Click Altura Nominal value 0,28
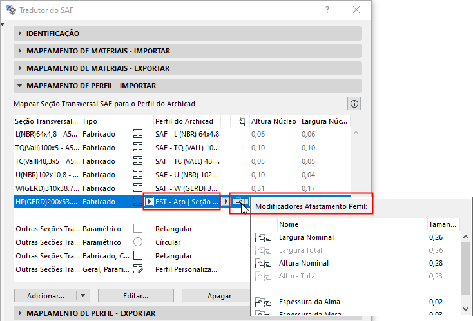Image resolution: width=473 pixels, height=321 pixels. (436, 263)
